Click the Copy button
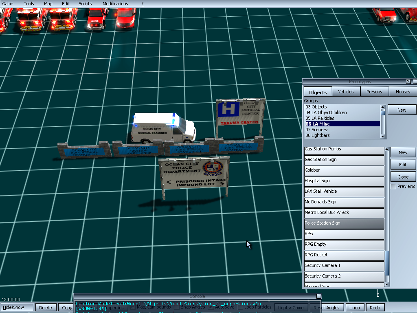 [x=66, y=307]
